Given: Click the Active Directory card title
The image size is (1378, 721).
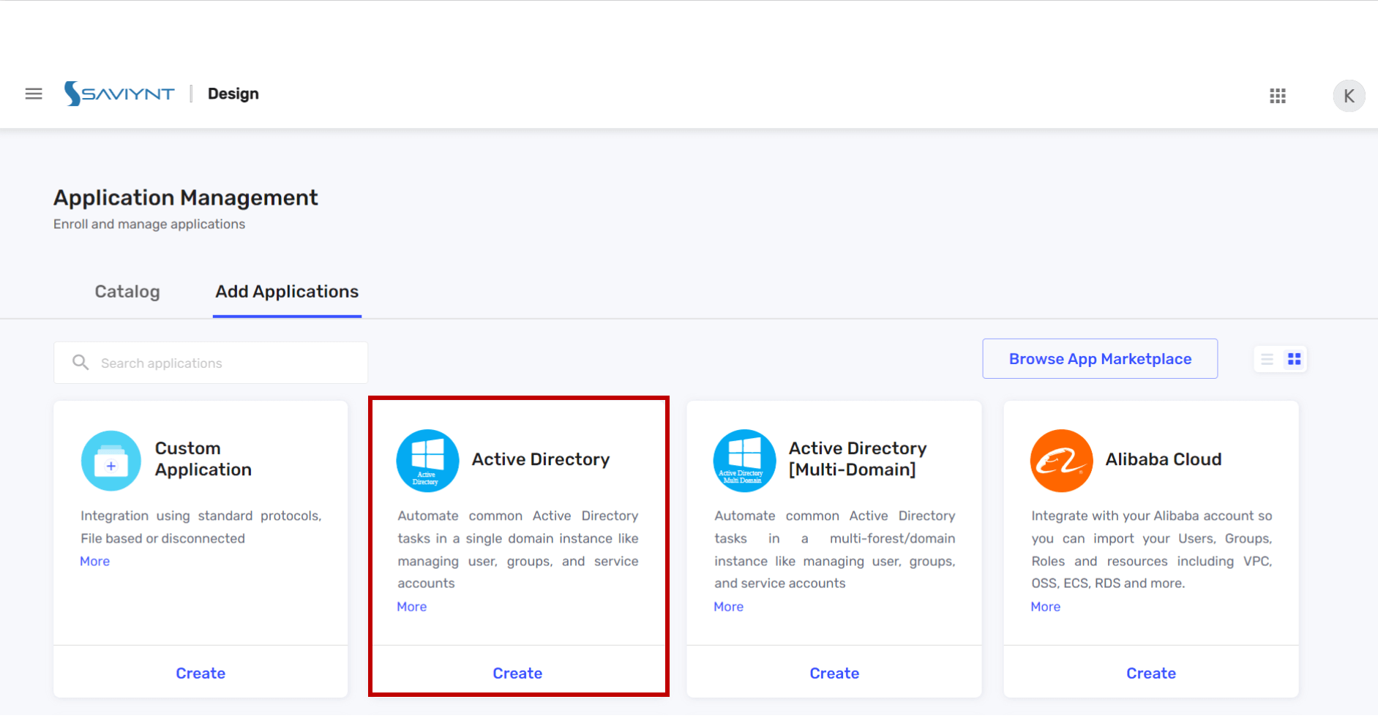Looking at the screenshot, I should (541, 459).
